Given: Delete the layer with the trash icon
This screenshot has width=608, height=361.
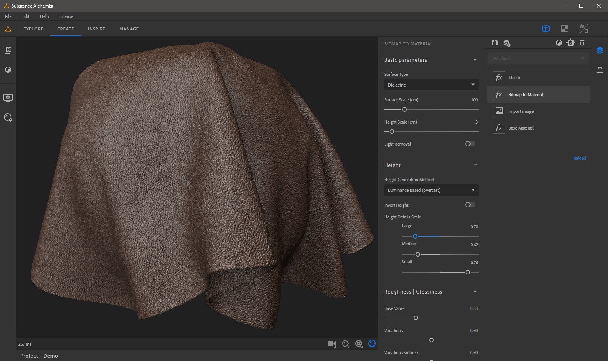Looking at the screenshot, I should coord(582,43).
